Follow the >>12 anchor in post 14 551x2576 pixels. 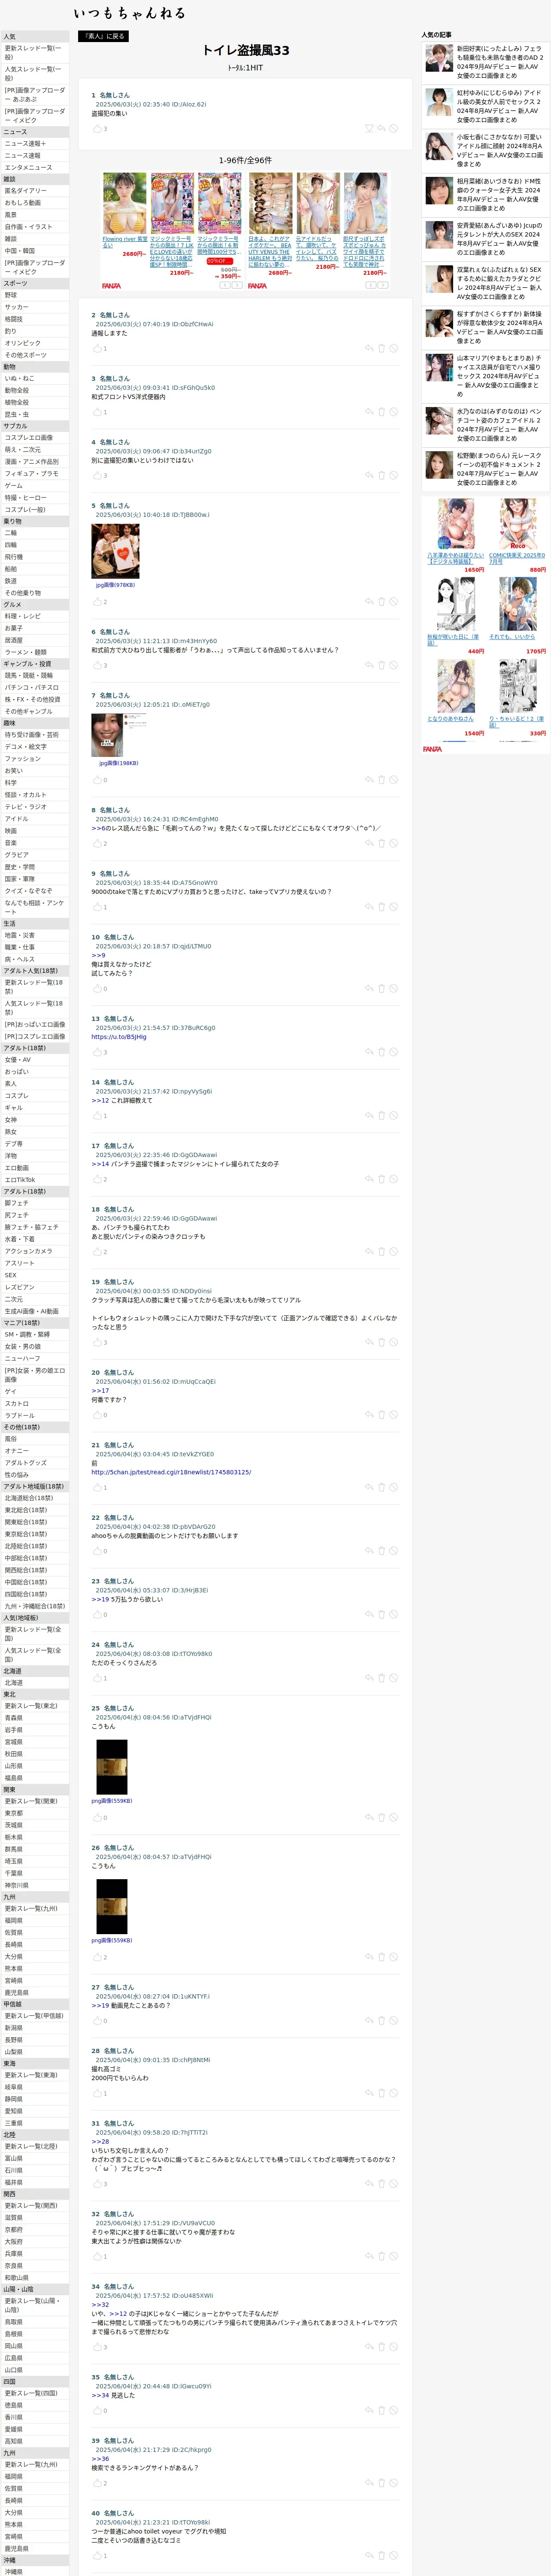[x=100, y=1100]
